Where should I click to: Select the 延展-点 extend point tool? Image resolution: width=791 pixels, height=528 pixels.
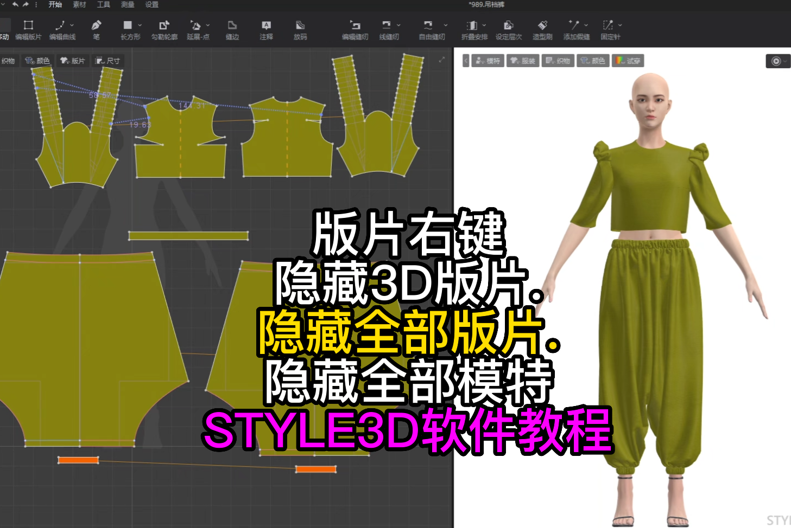[197, 30]
